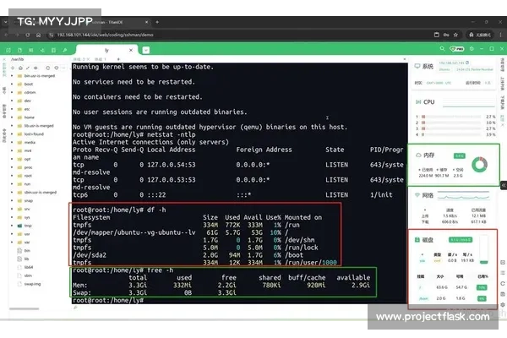Expand the lib.usr-is-merged folder
This screenshot has height=338, width=507.
click(12, 126)
